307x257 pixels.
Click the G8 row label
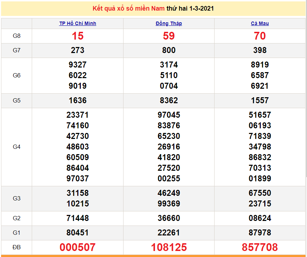tap(17, 36)
